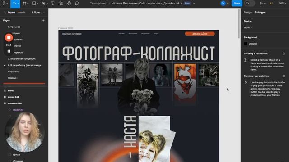The height and width of the screenshot is (162, 289).
Task: Stop the screen recording
Action: [9, 38]
